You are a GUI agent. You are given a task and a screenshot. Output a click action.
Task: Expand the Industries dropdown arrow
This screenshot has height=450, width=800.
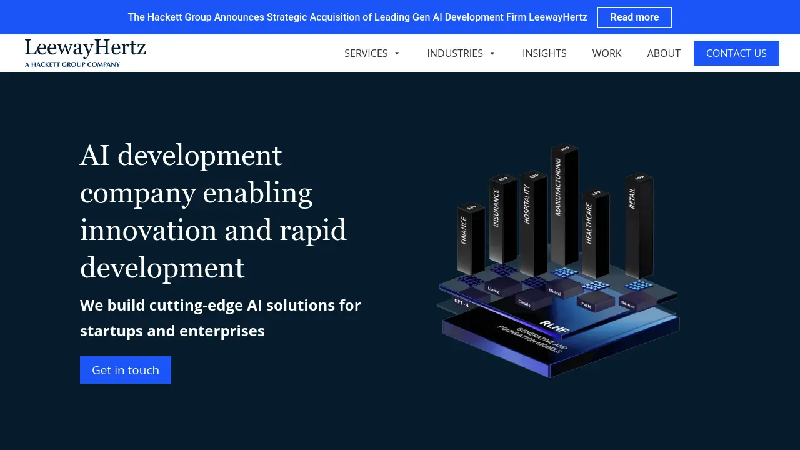[x=492, y=54]
